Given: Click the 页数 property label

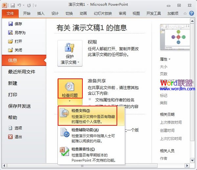Looking at the screenshot, I should click(164, 74).
